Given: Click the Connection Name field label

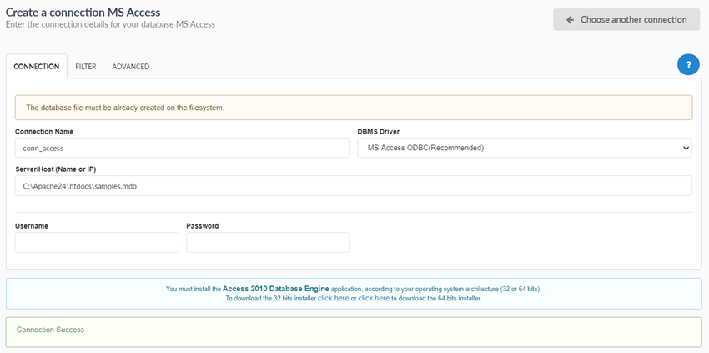Looking at the screenshot, I should click(44, 132).
